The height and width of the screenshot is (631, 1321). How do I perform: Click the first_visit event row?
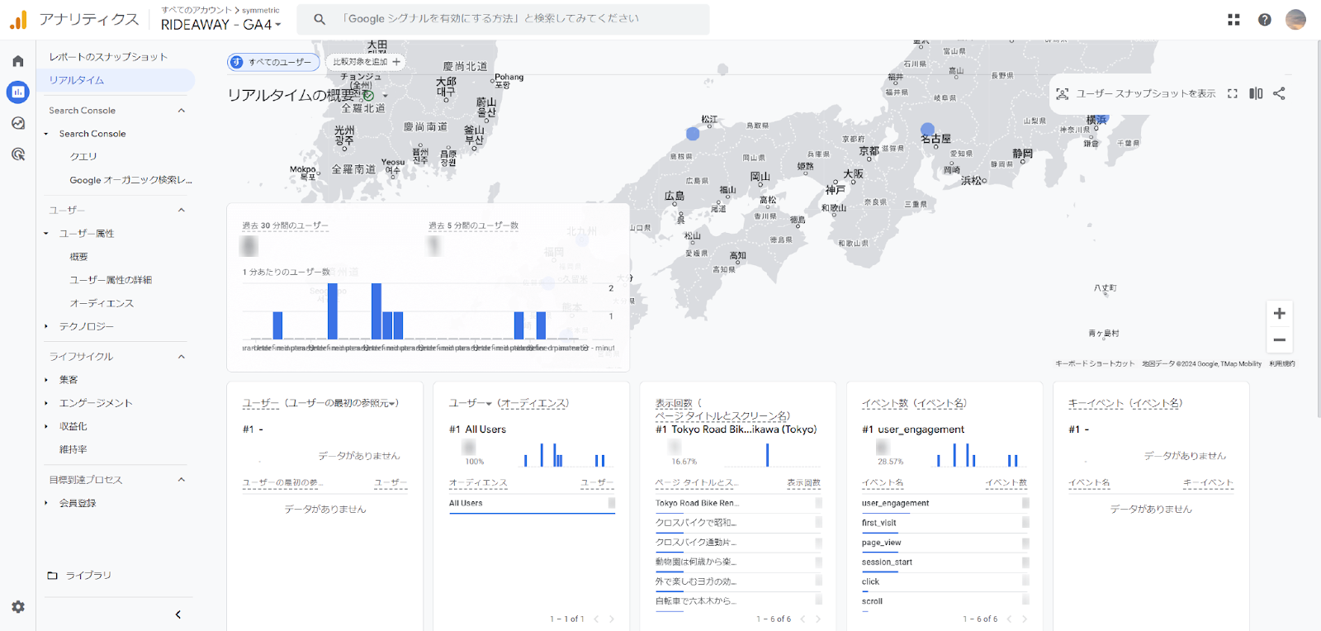(945, 523)
